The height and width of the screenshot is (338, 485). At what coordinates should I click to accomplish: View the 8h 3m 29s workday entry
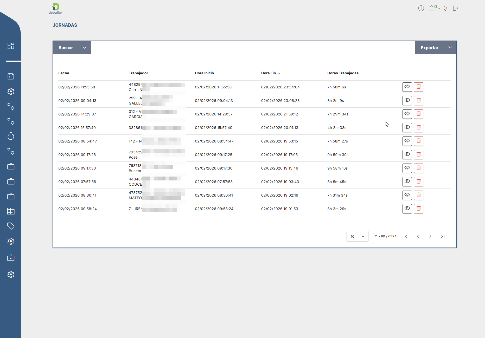[x=407, y=209]
